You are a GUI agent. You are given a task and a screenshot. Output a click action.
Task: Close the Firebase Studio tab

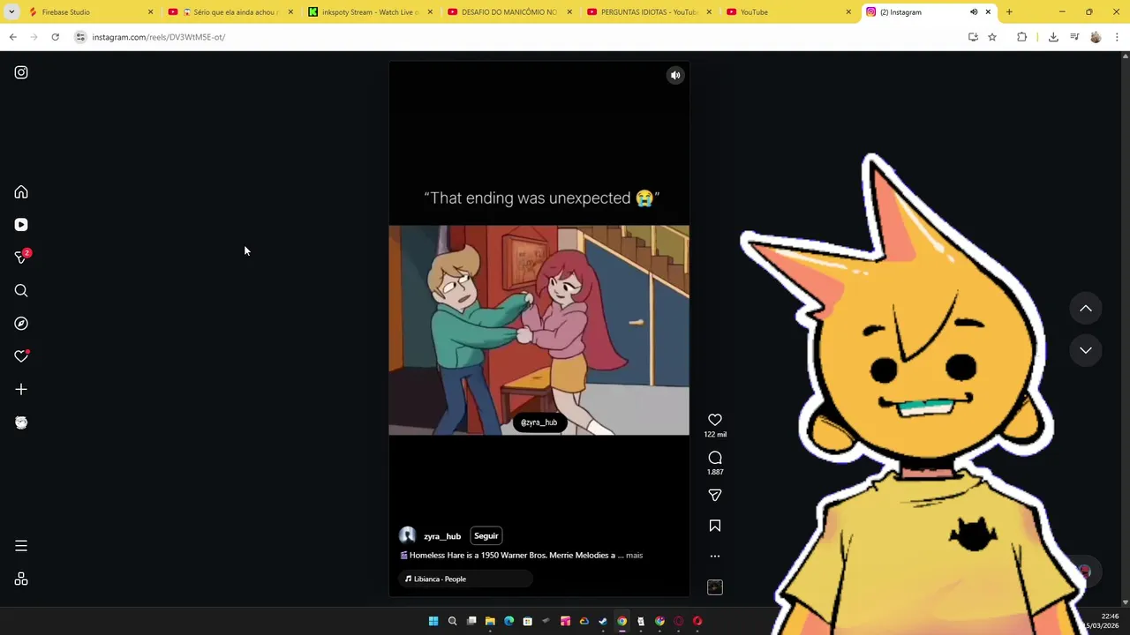[x=150, y=12]
